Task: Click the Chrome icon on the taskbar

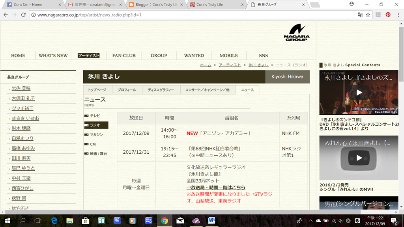Action: click(165, 221)
